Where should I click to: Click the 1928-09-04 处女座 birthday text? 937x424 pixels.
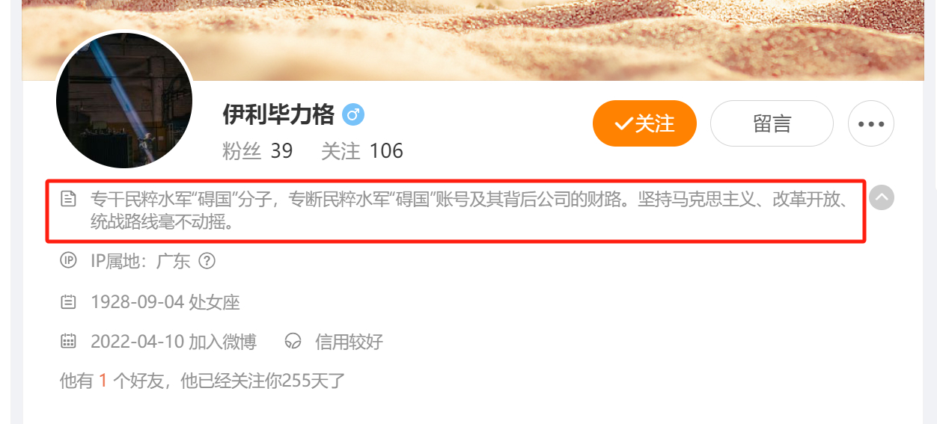(x=165, y=302)
